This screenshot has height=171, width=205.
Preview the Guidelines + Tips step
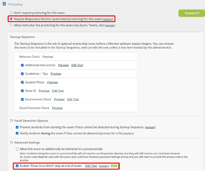pos(56,74)
